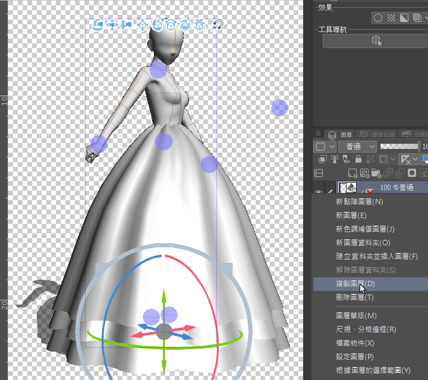Choose 新點陣圖層(N) from context menu
Viewport: 428px width, 380px height.
point(360,202)
